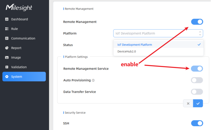Turn off the Remote Management switch
Screen dimensions: 211x130
pos(197,22)
